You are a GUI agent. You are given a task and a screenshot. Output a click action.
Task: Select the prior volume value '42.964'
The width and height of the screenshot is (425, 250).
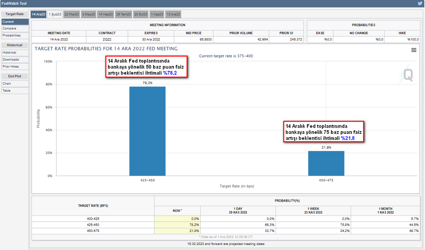pyautogui.click(x=262, y=40)
